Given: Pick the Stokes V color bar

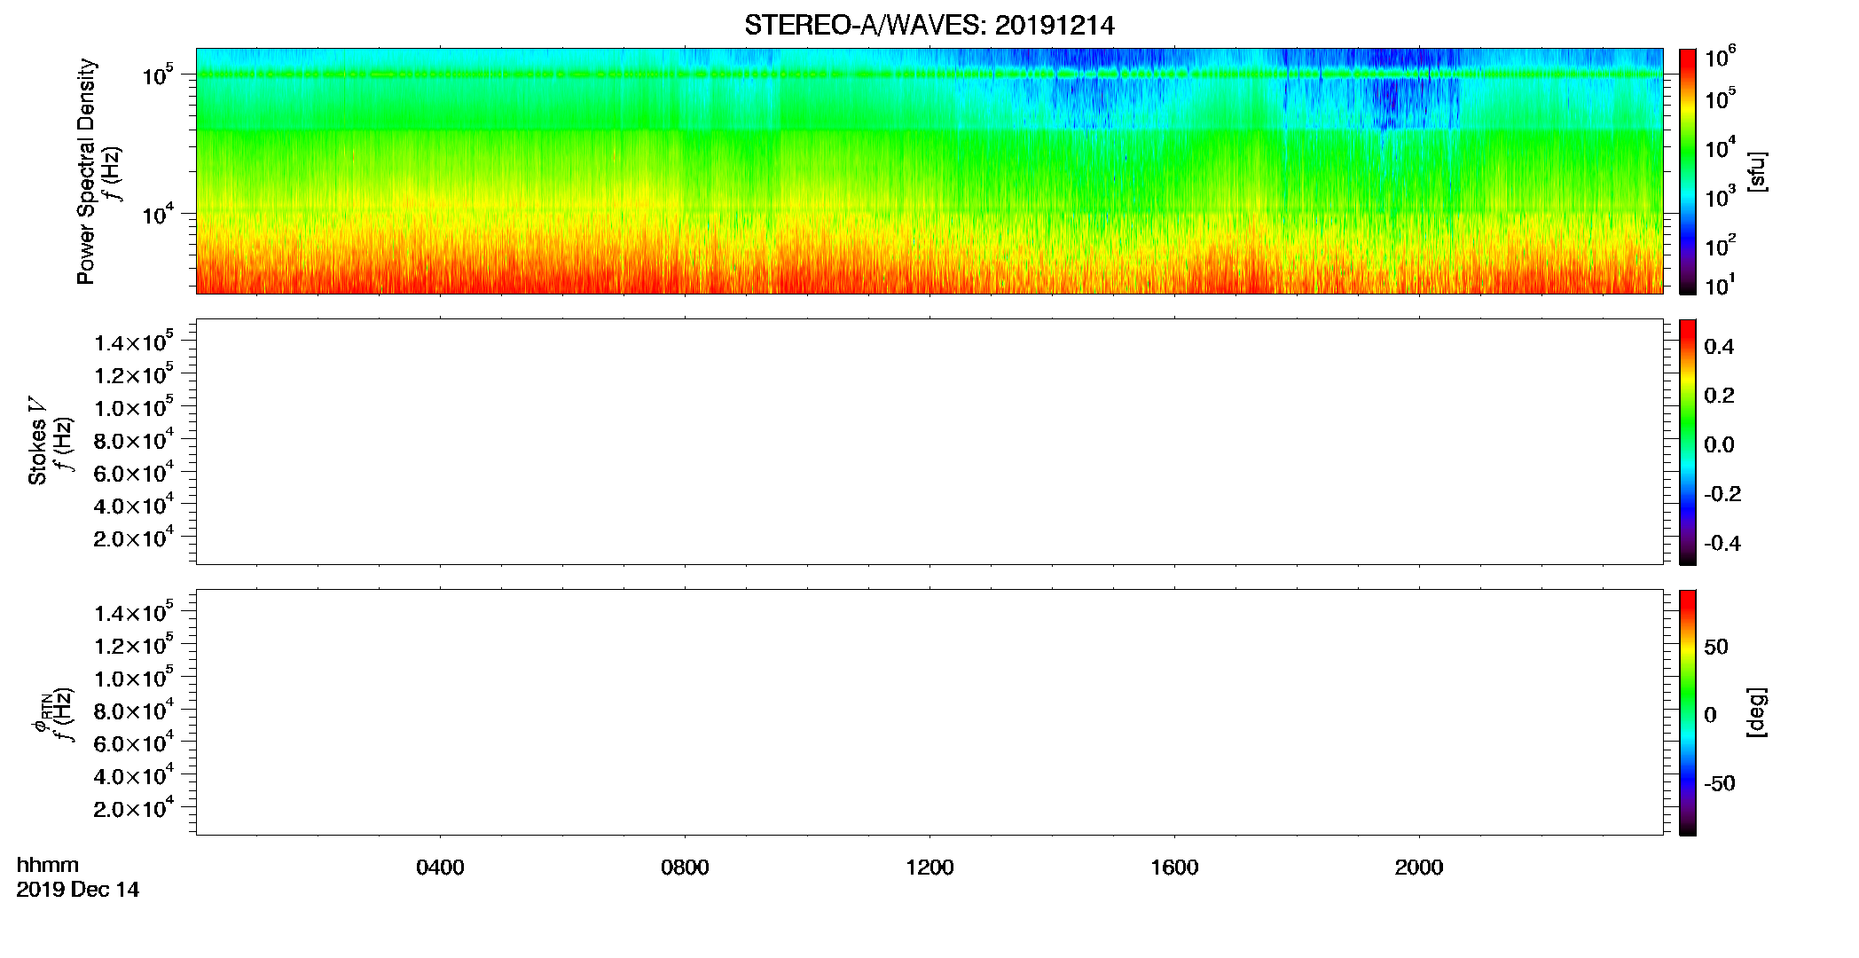Looking at the screenshot, I should [x=1688, y=442].
